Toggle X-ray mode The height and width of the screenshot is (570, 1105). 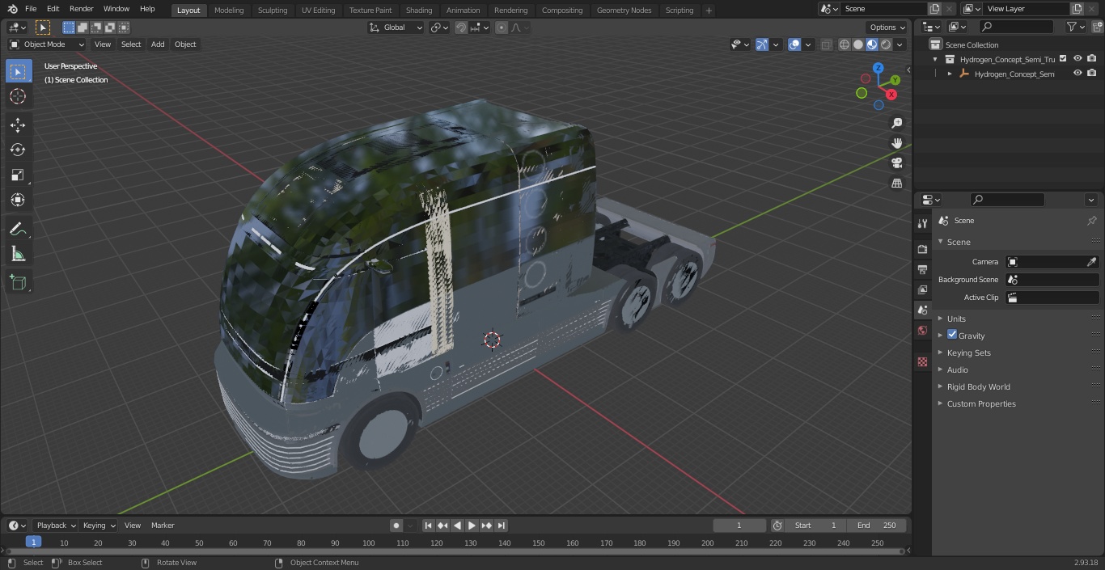tap(826, 44)
